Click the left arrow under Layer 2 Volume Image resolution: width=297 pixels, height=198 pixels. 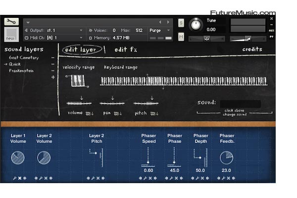tap(36, 178)
